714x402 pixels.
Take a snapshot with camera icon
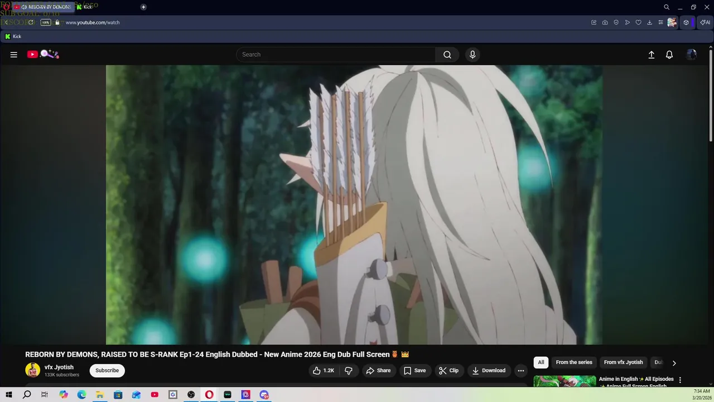coord(605,22)
